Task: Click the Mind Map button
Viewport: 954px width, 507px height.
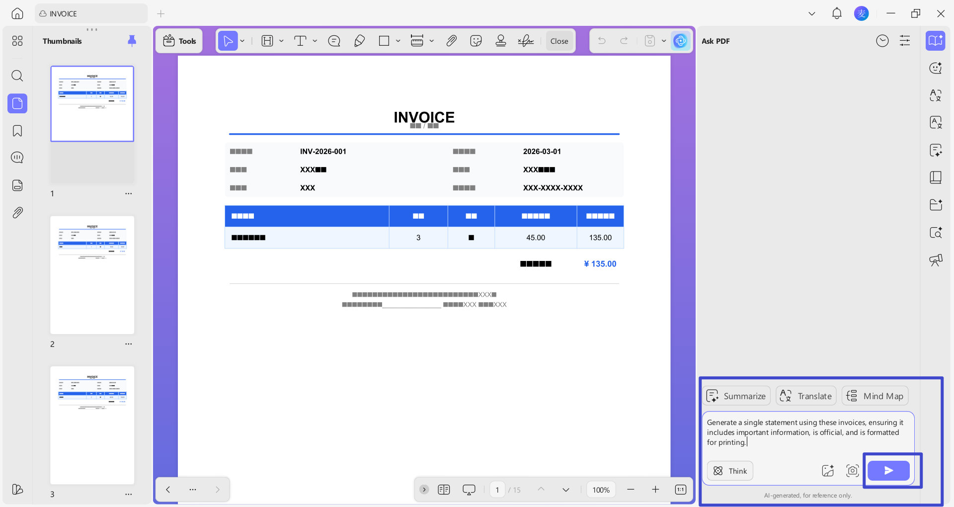Action: point(875,396)
